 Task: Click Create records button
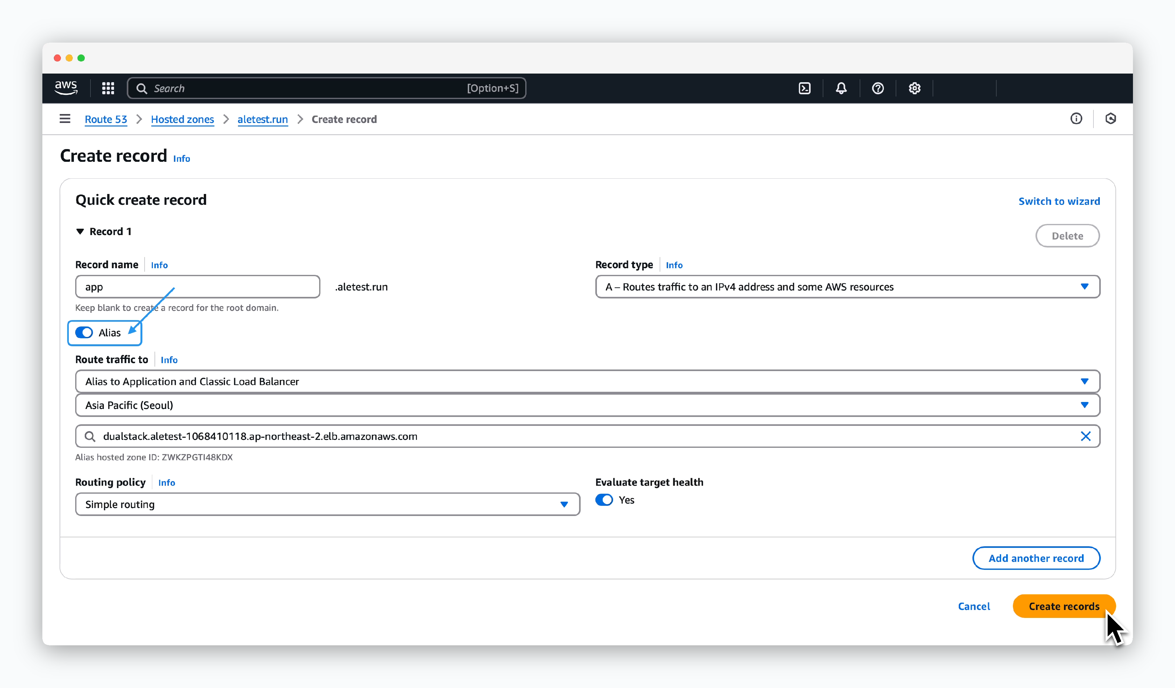tap(1064, 606)
